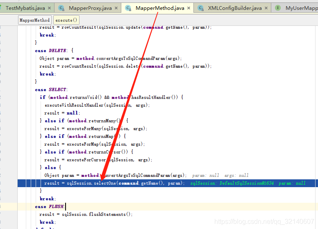Viewport: 318px width, 229px height.
Task: Click 'result = executeForCursor(sqlSession, args);' line
Action: 98,160
